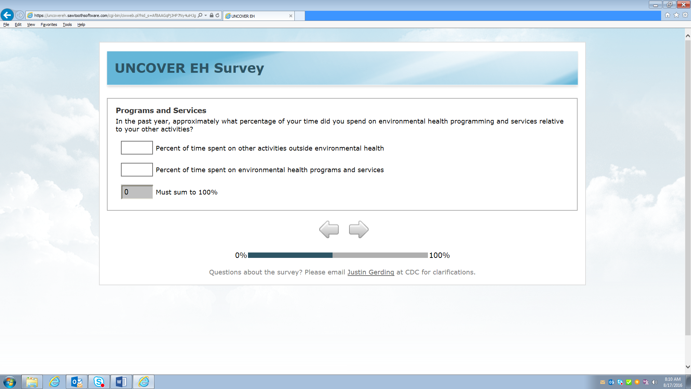Open the browser tools gear icon

click(x=685, y=15)
